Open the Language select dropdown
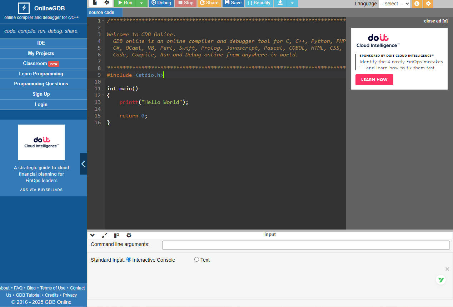The image size is (453, 307). [x=394, y=4]
